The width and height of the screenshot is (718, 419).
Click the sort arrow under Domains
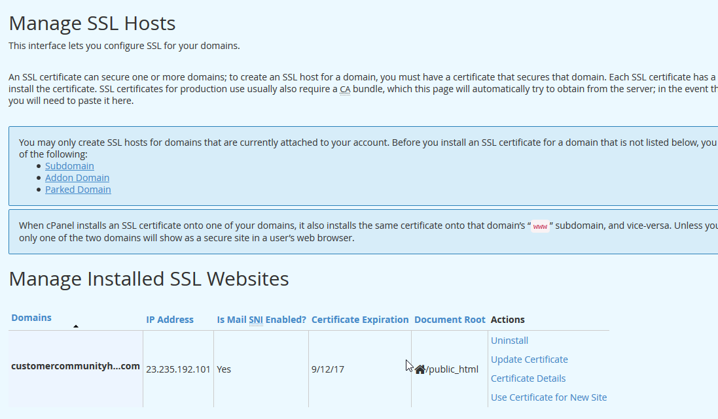tap(76, 326)
